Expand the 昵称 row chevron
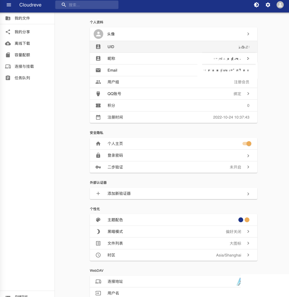The image size is (289, 297). (x=248, y=58)
